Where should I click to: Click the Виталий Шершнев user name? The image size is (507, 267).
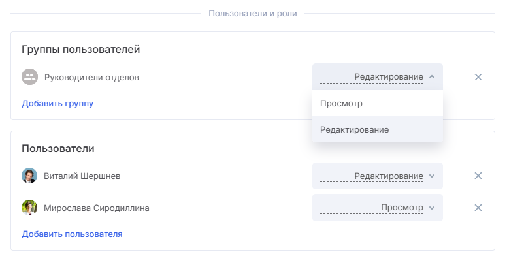82,176
